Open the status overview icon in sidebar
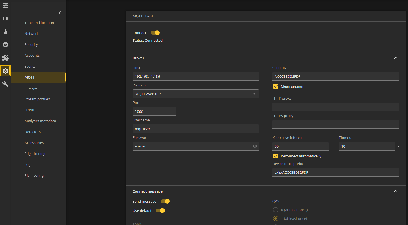This screenshot has width=408, height=225. pyautogui.click(x=5, y=5)
